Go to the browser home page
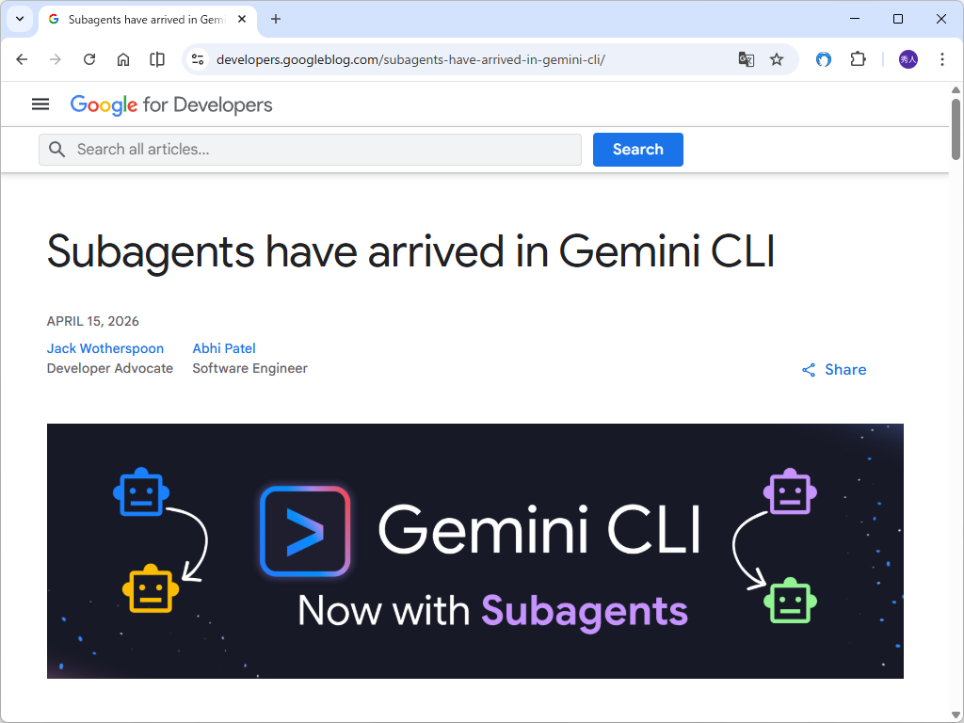The height and width of the screenshot is (723, 964). click(x=123, y=59)
